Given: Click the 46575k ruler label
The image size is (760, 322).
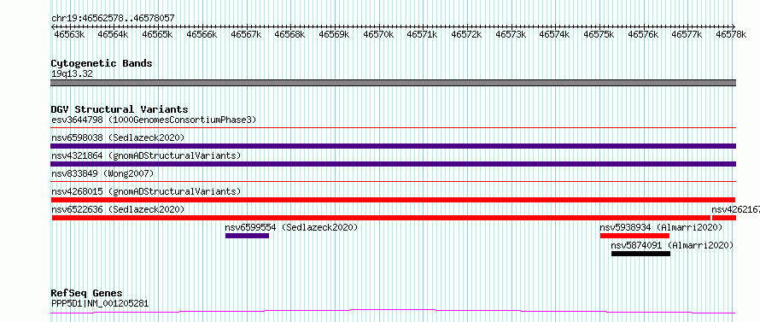Looking at the screenshot, I should pos(599,34).
